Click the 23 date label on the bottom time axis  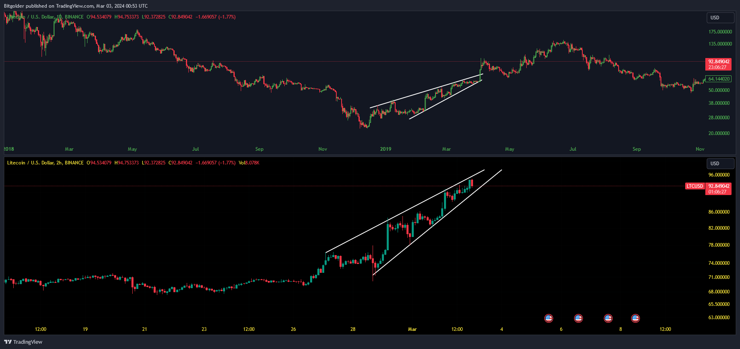tap(204, 329)
